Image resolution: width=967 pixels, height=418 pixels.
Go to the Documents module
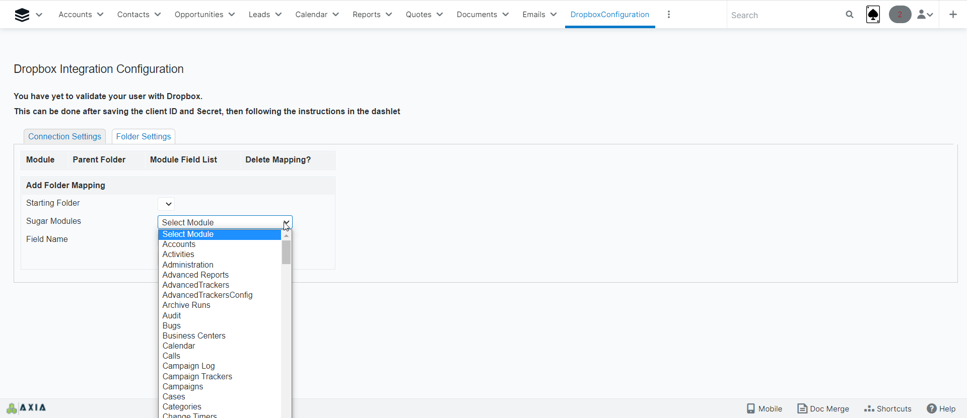[x=477, y=15]
